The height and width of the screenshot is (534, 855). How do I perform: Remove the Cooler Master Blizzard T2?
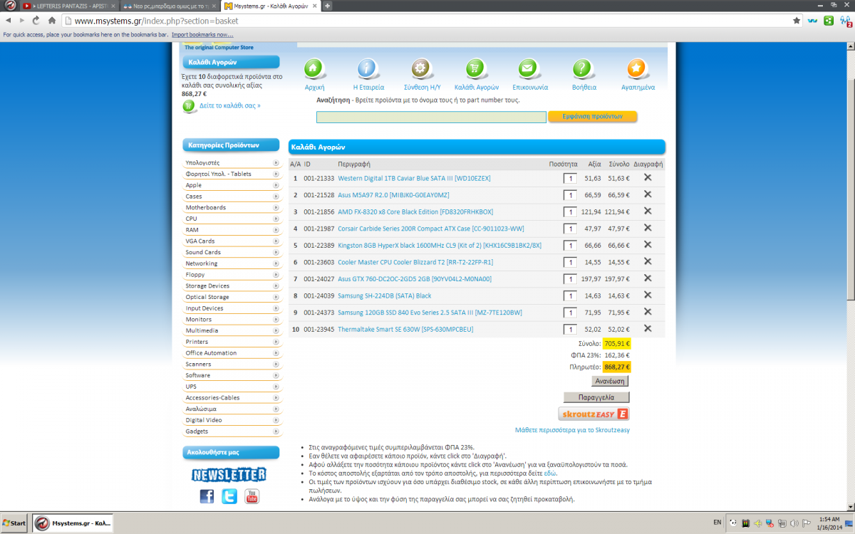point(648,261)
